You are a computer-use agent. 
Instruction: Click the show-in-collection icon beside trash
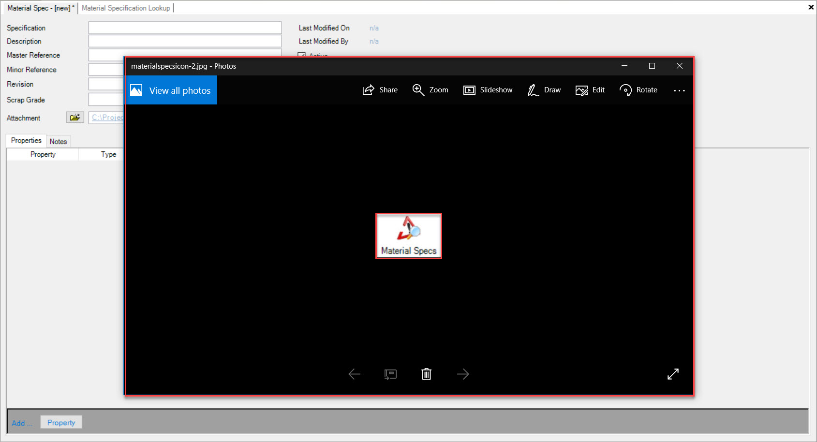390,374
